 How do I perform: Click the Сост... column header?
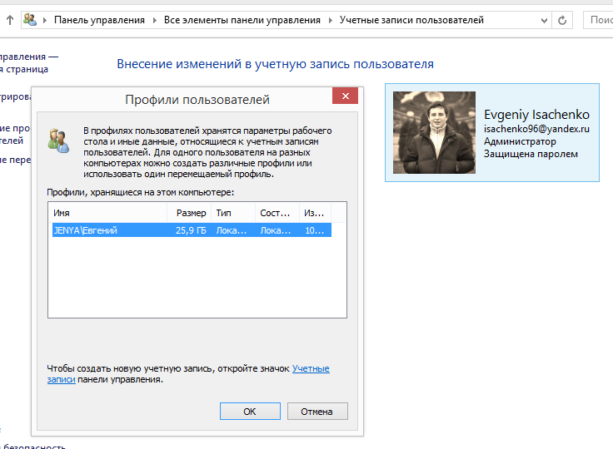[x=277, y=213]
